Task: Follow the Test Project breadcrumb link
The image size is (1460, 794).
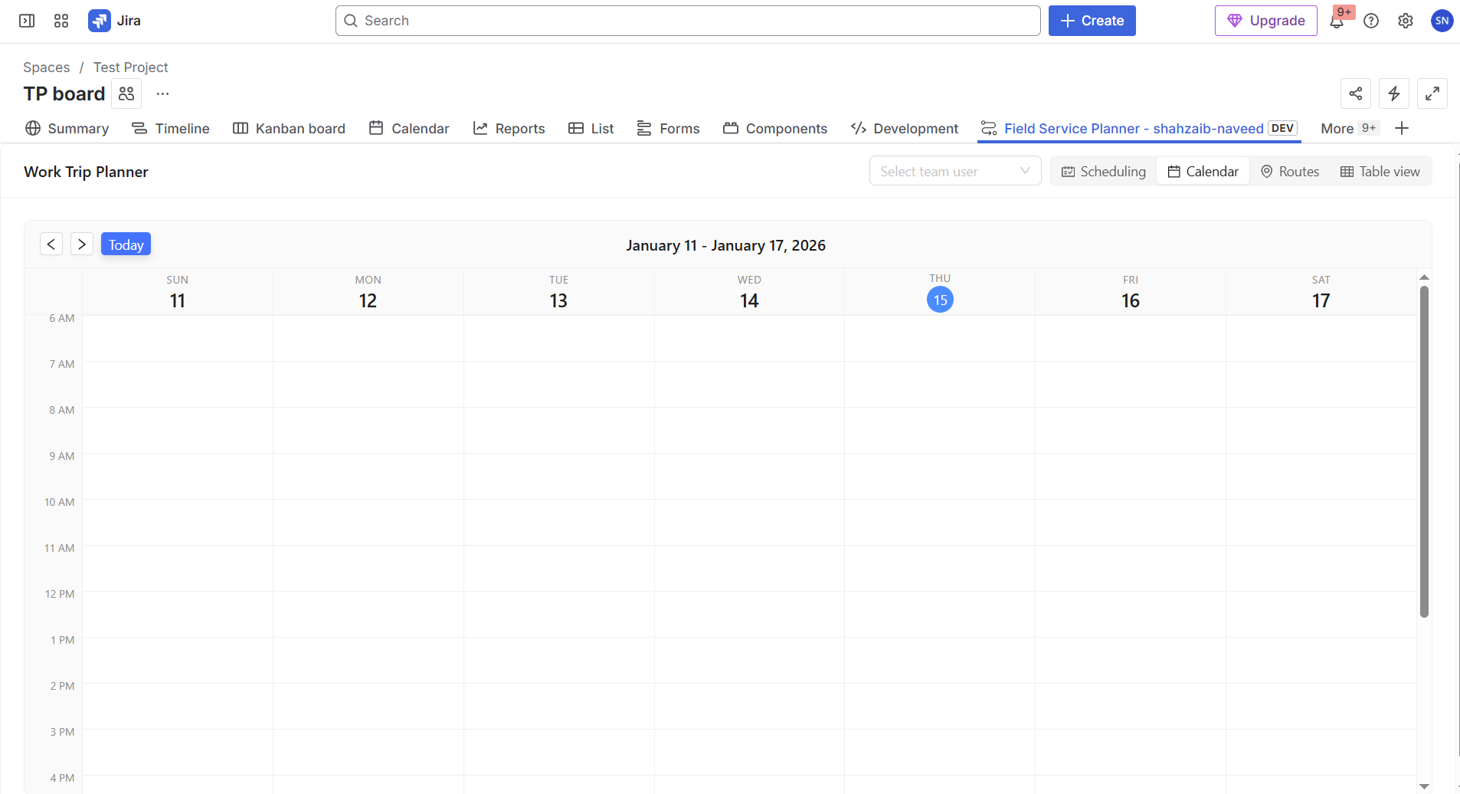Action: [130, 67]
